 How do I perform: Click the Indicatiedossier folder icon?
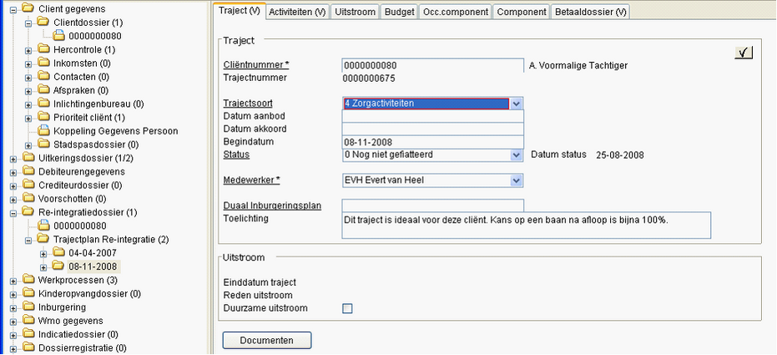click(28, 333)
